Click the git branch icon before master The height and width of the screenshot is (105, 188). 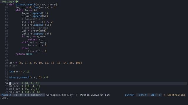click(x=28, y=95)
